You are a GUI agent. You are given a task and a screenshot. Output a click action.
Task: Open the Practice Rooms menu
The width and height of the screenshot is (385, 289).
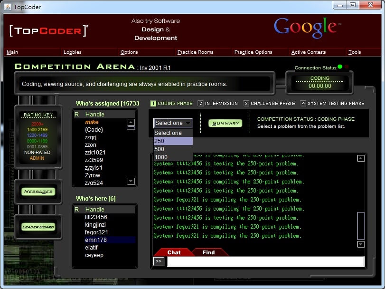[196, 52]
